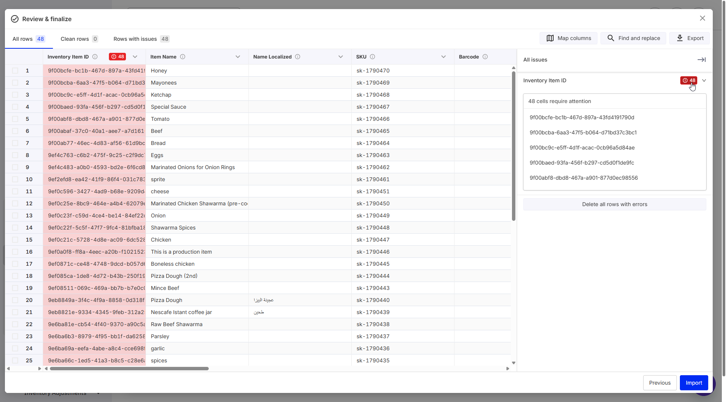This screenshot has width=726, height=402.
Task: Collapse Inventory Item ID issues chevron
Action: [704, 80]
